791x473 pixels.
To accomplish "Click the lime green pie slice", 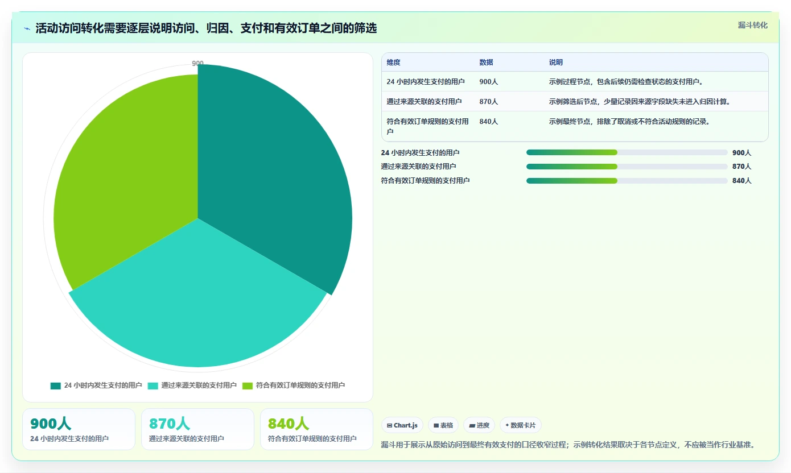I will (125, 182).
